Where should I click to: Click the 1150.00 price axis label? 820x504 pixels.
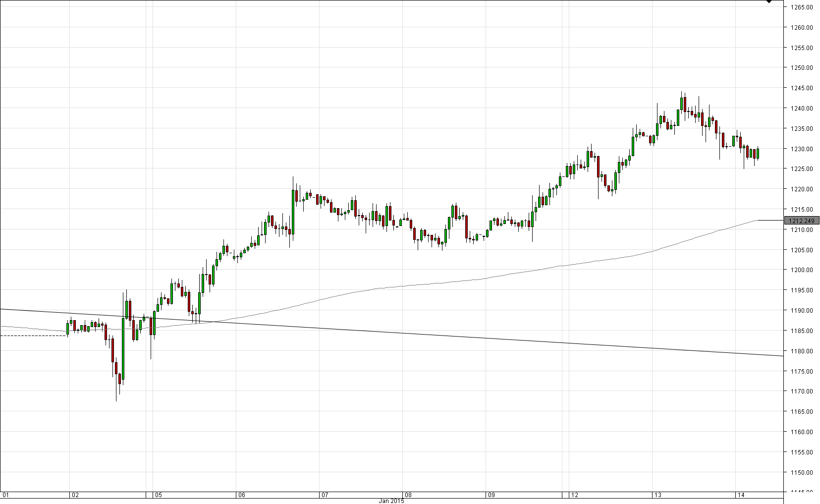(x=802, y=472)
